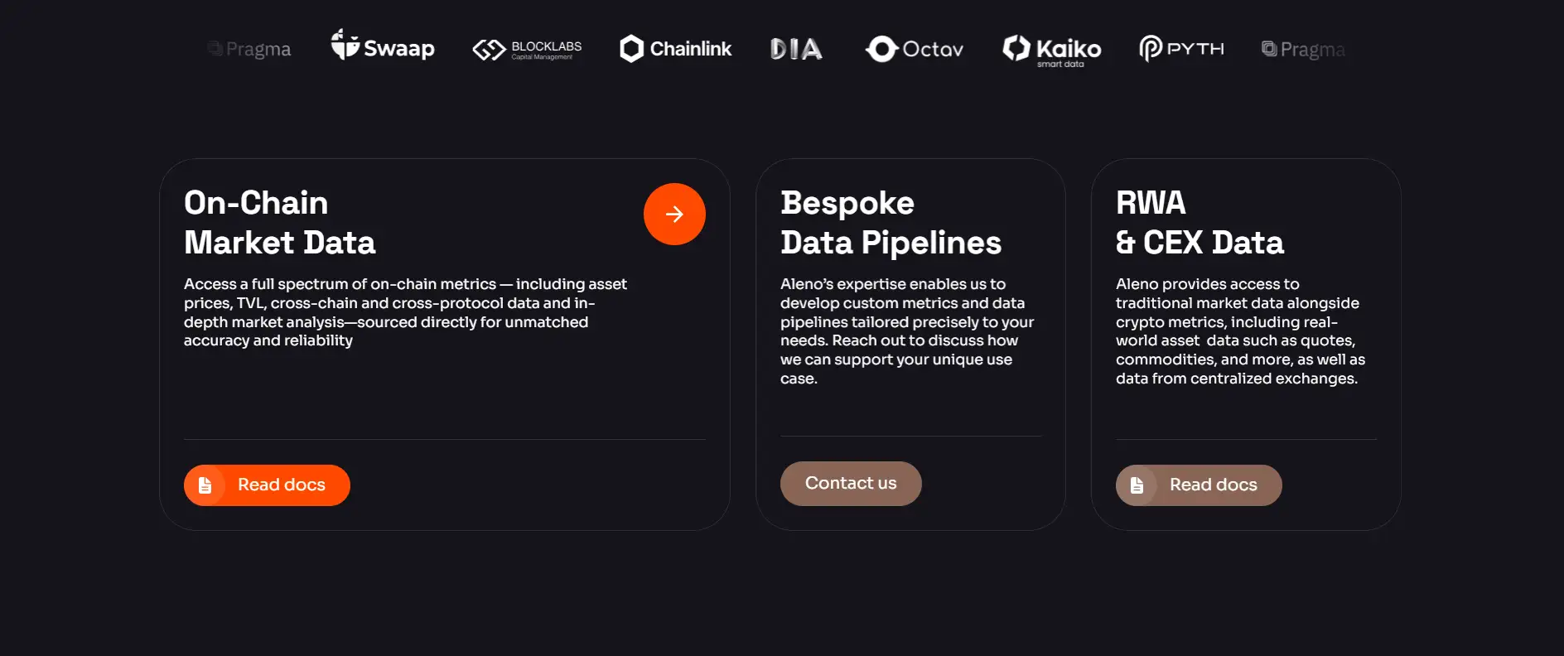Image resolution: width=1564 pixels, height=656 pixels.
Task: Select the On-Chain Market Data heading
Action: (x=279, y=223)
